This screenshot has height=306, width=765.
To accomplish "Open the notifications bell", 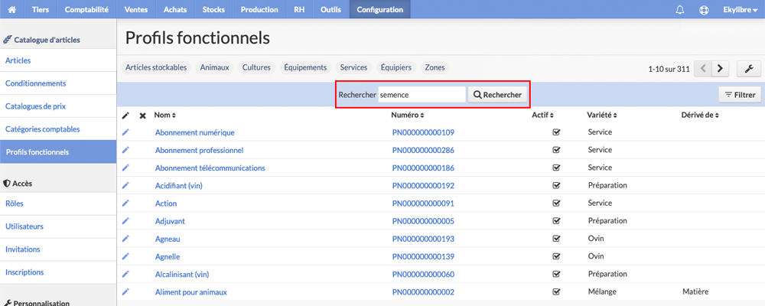I will (680, 10).
